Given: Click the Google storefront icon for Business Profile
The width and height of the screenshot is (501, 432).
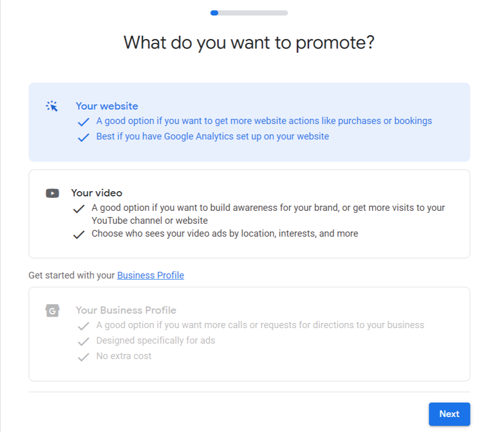Looking at the screenshot, I should click(52, 310).
